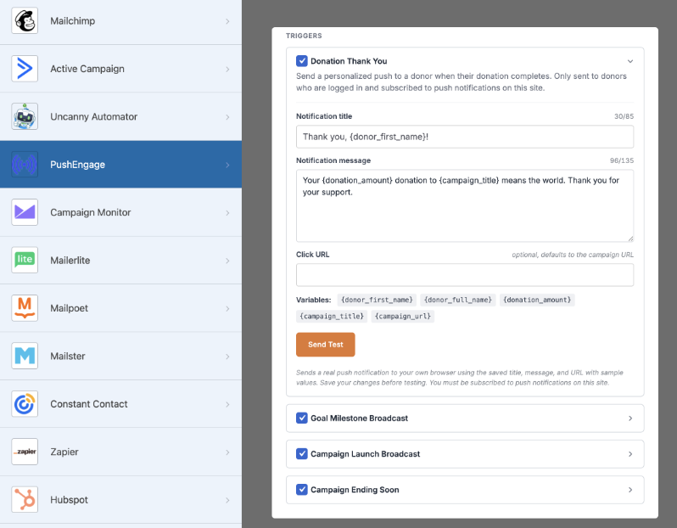Click the 98/135 message character counter
The width and height of the screenshot is (677, 528).
tap(622, 160)
